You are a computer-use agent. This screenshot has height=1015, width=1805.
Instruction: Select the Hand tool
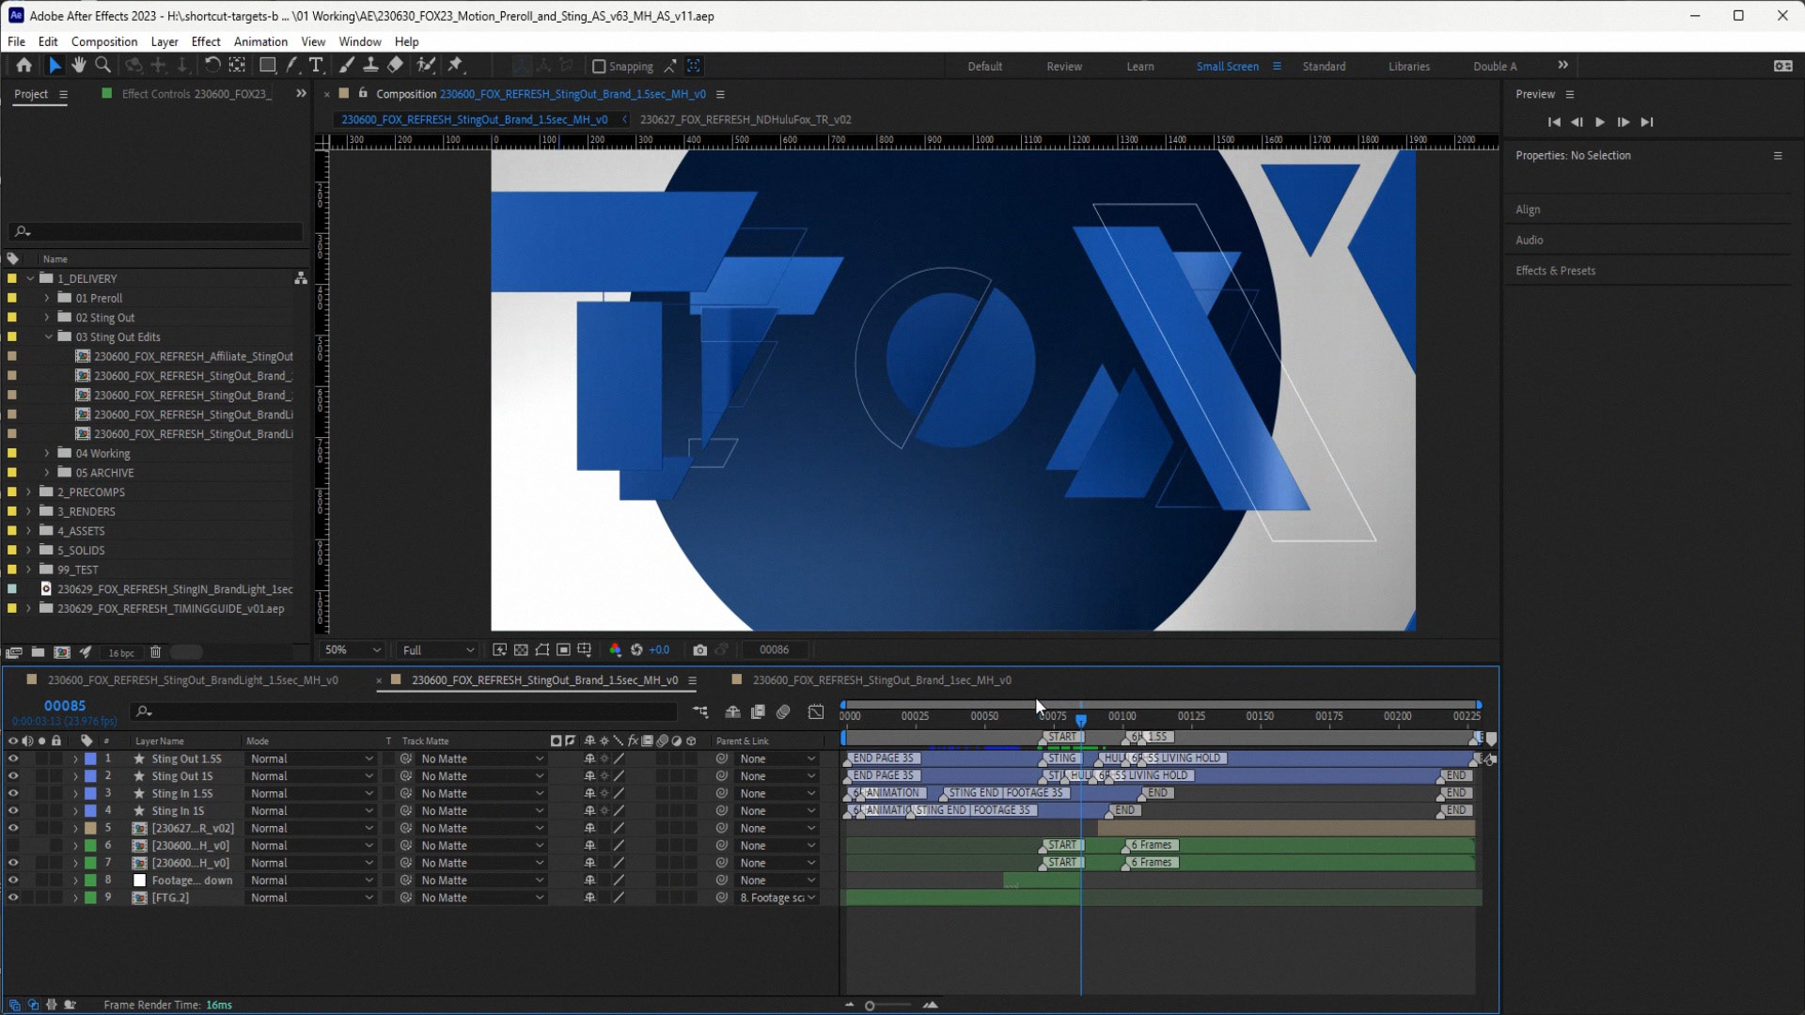click(79, 65)
